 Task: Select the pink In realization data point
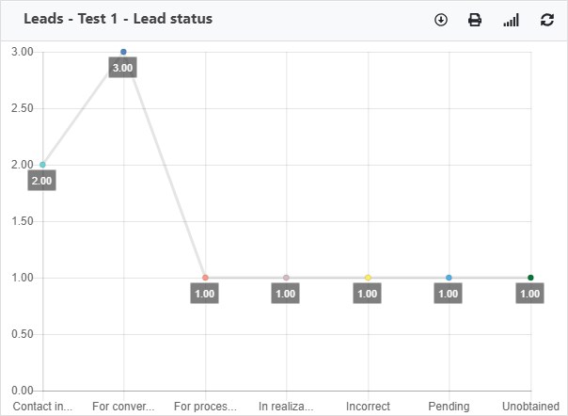point(286,278)
